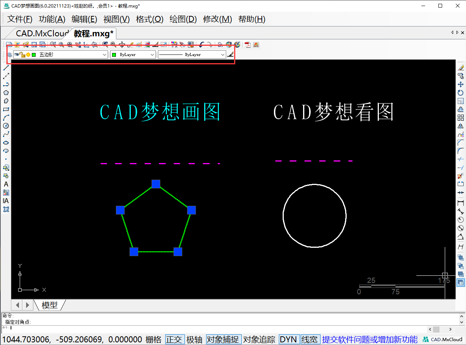Switch to the CAD.MxCloud tab
The height and width of the screenshot is (345, 466).
[42, 34]
